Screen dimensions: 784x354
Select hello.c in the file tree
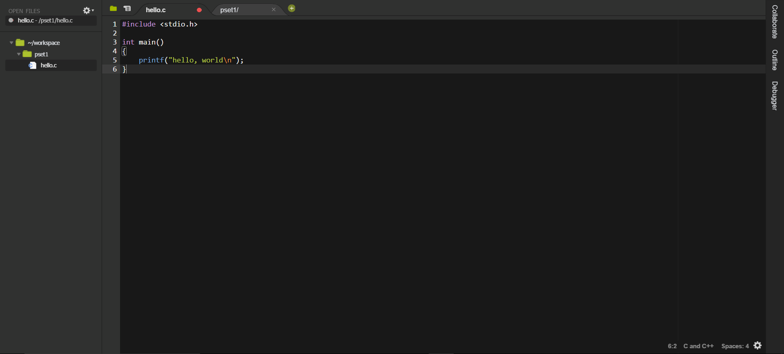click(51, 65)
